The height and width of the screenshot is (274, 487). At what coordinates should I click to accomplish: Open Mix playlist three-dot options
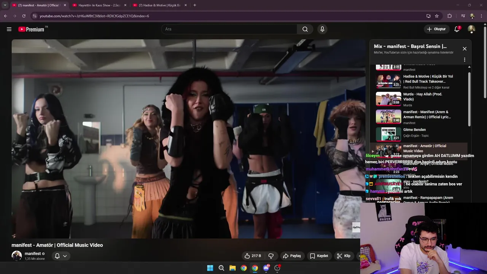click(x=465, y=60)
